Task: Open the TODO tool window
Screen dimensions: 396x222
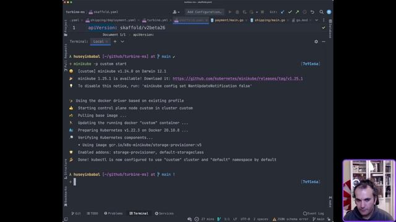Action: tap(92, 213)
